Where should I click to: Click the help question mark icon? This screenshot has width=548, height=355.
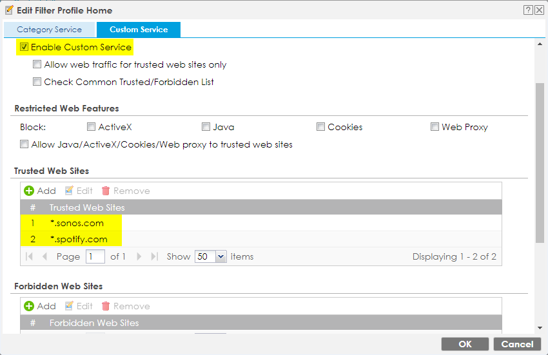[528, 10]
